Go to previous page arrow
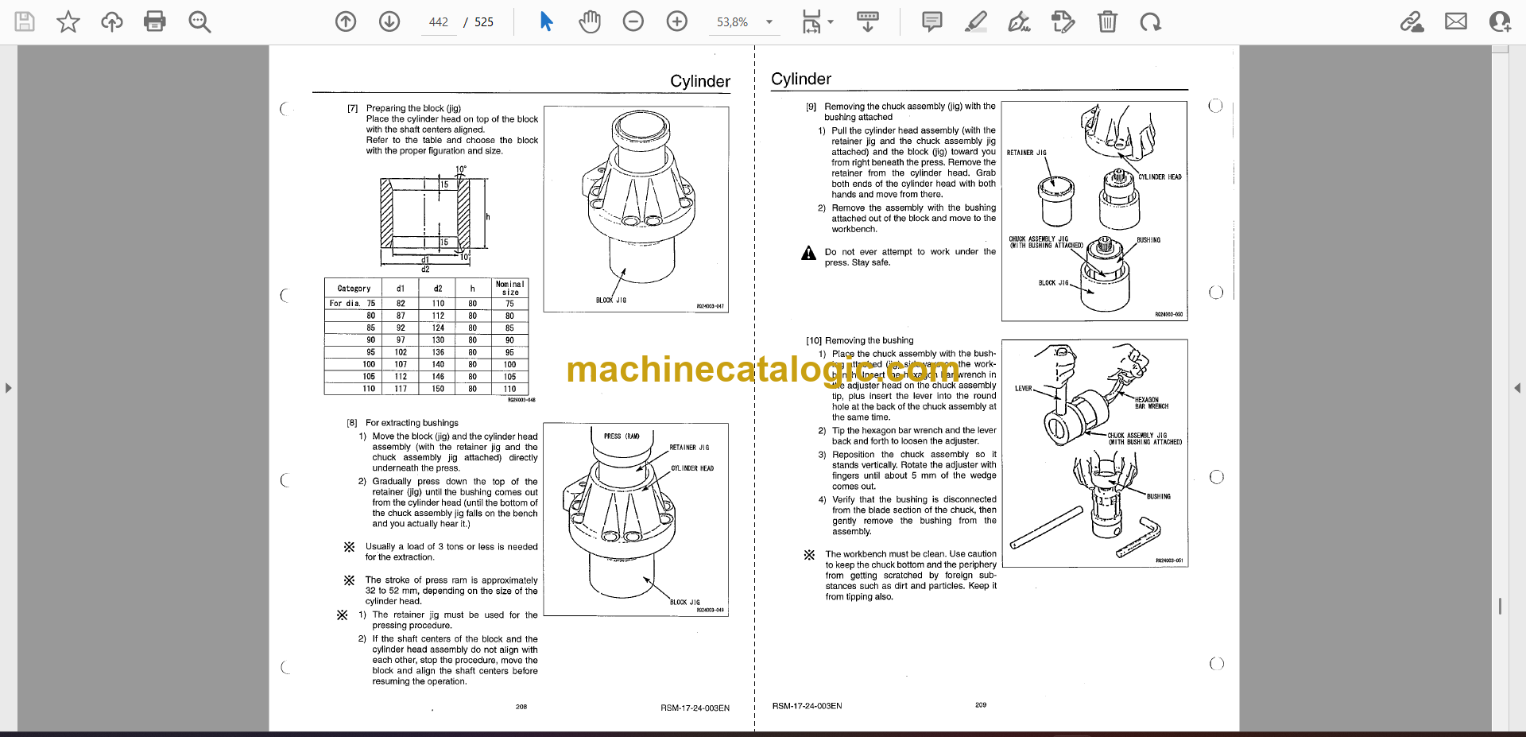Image resolution: width=1526 pixels, height=737 pixels. [x=346, y=21]
